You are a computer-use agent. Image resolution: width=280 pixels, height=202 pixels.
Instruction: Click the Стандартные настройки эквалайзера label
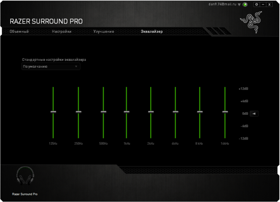click(54, 60)
